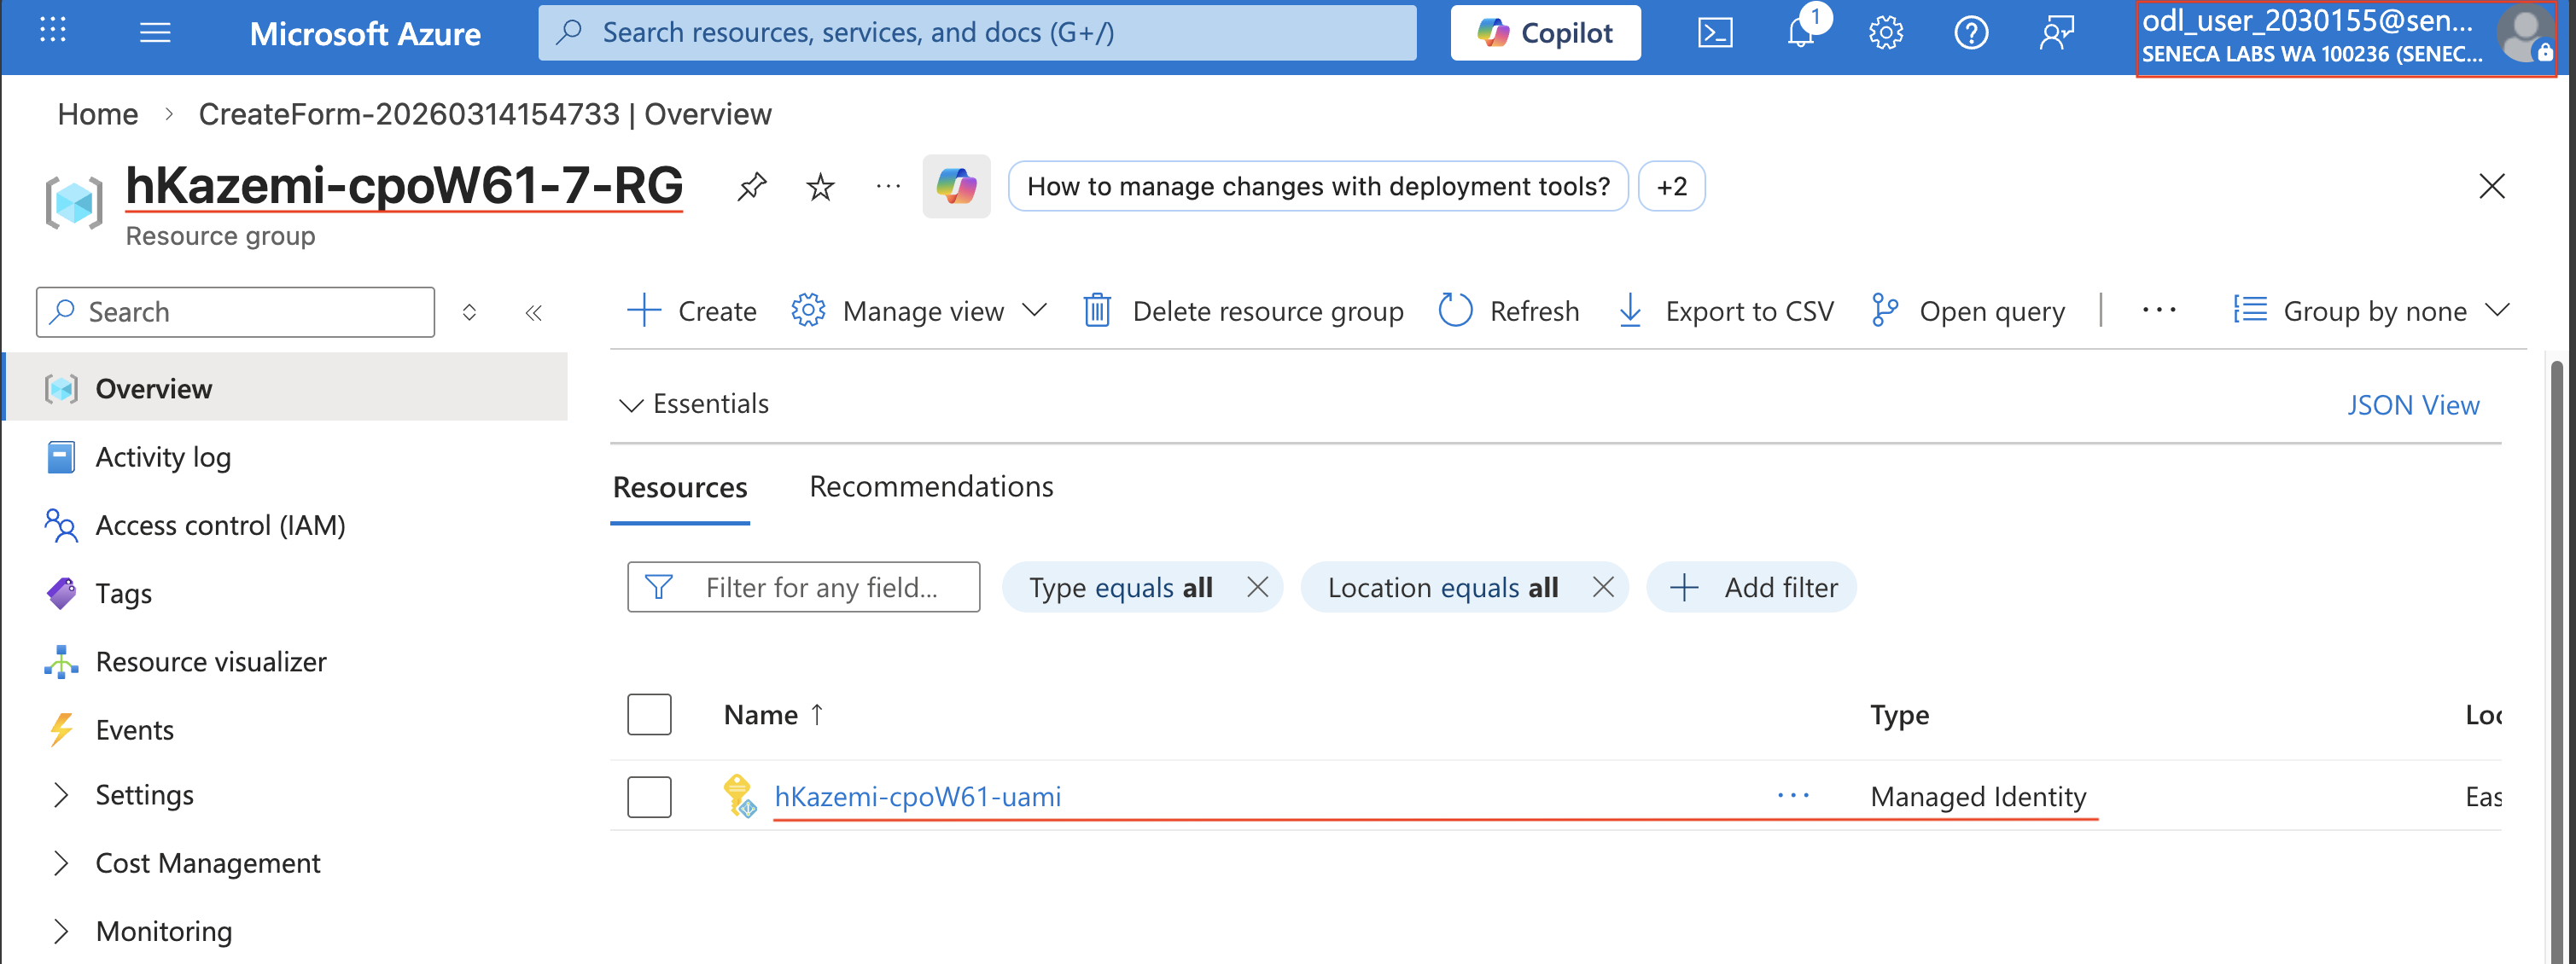
Task: View notifications bell in the header
Action: pyautogui.click(x=1801, y=33)
